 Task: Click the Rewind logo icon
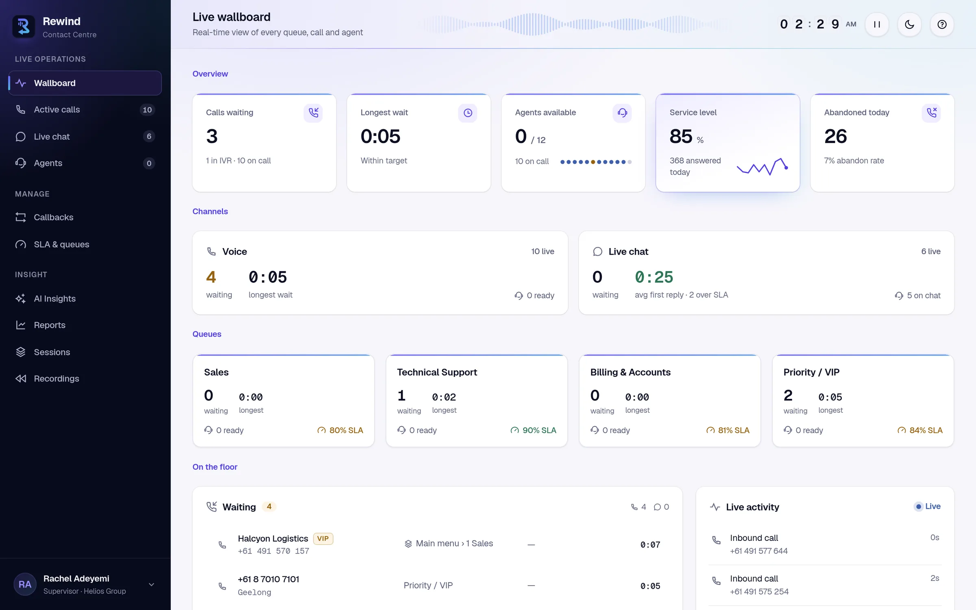tap(24, 27)
